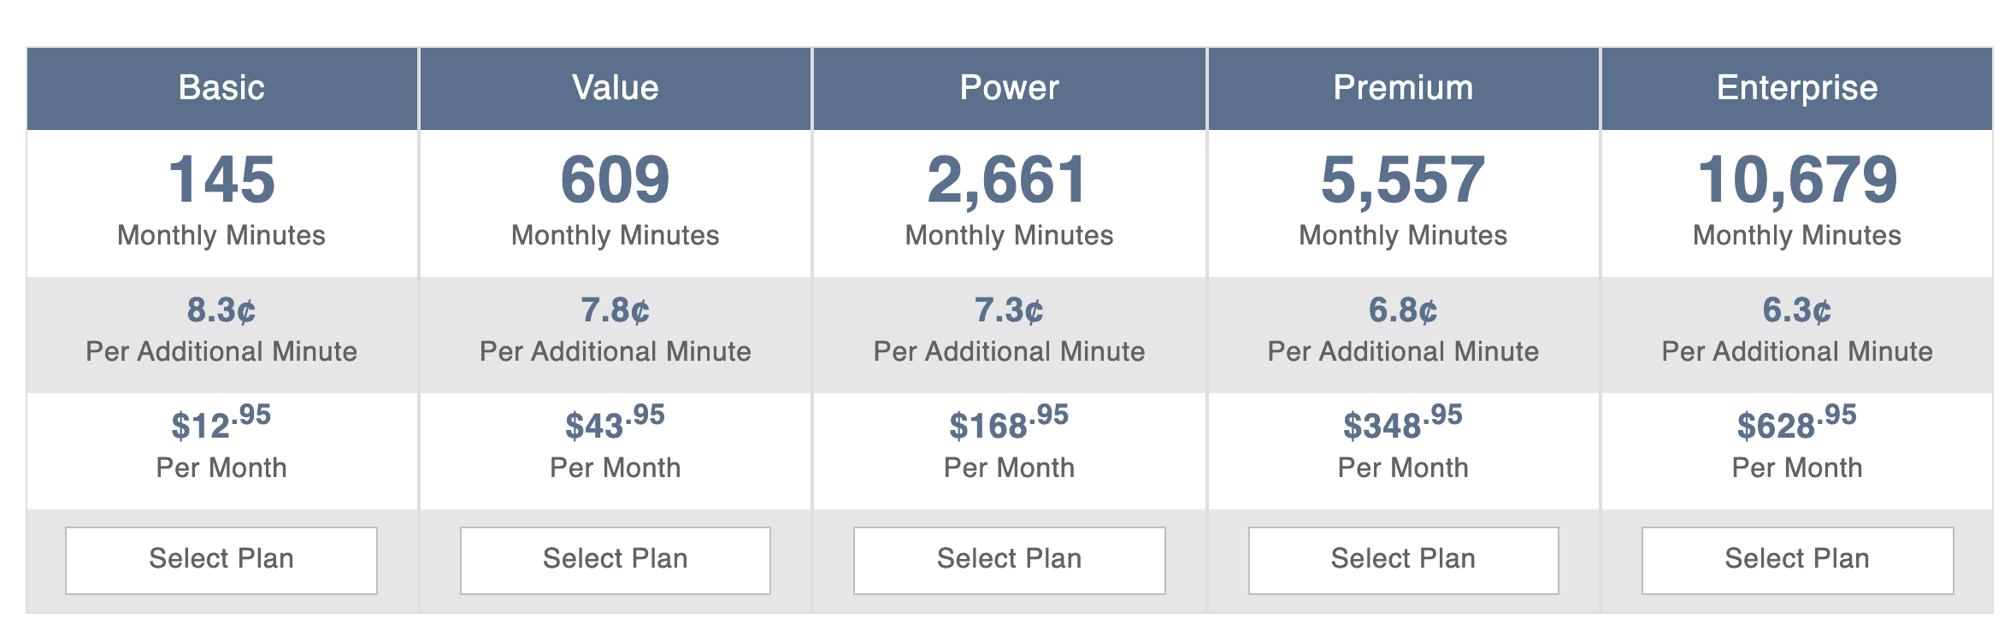
Task: Click the $168.95 per month price
Action: tap(1009, 424)
